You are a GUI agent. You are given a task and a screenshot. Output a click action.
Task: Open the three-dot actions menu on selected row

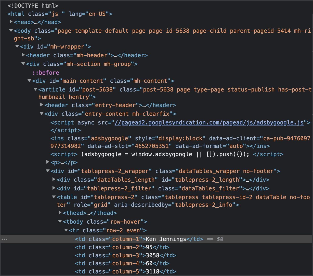pyautogui.click(x=4, y=239)
